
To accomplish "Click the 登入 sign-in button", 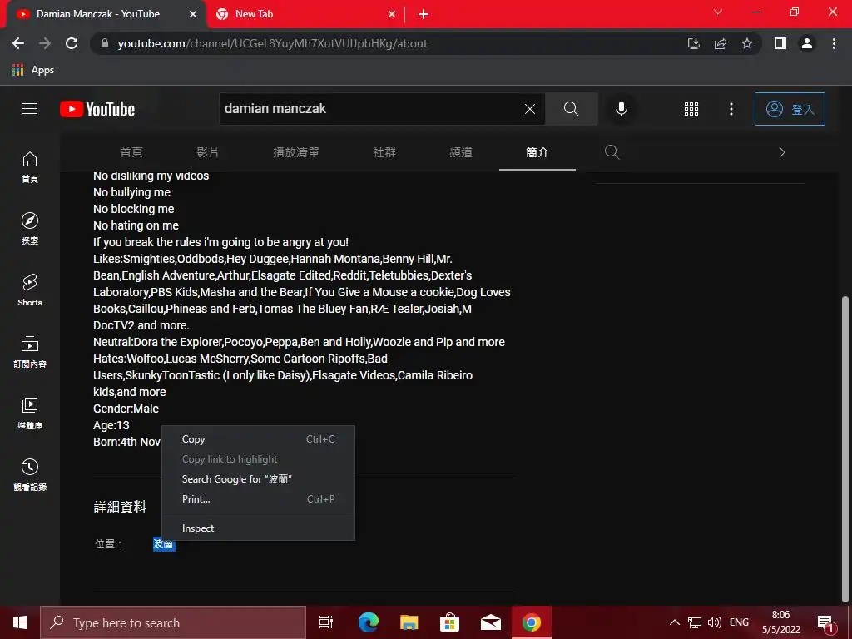I will tap(790, 109).
